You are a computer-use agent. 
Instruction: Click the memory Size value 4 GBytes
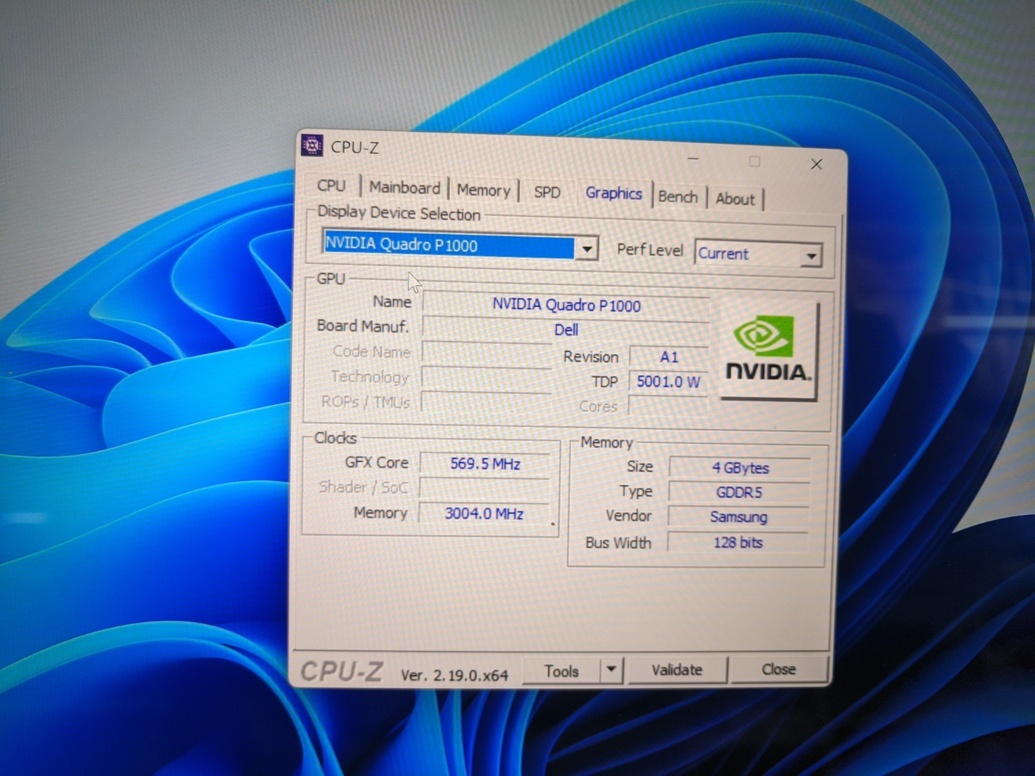pyautogui.click(x=740, y=468)
